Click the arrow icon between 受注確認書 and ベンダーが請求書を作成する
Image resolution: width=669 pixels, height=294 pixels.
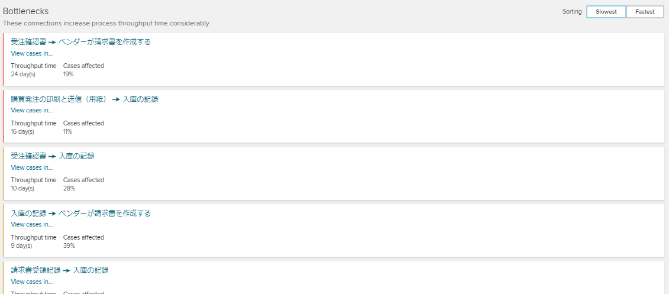click(53, 42)
